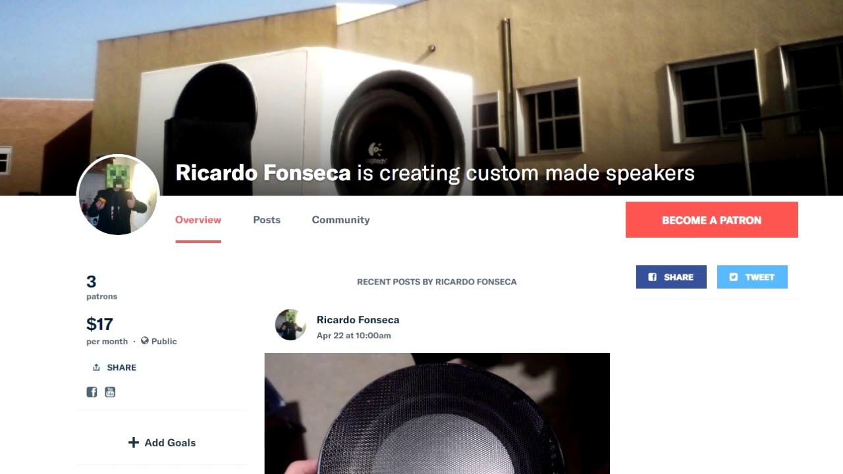This screenshot has width=843, height=474.
Task: Click the TWEET button
Action: [752, 277]
